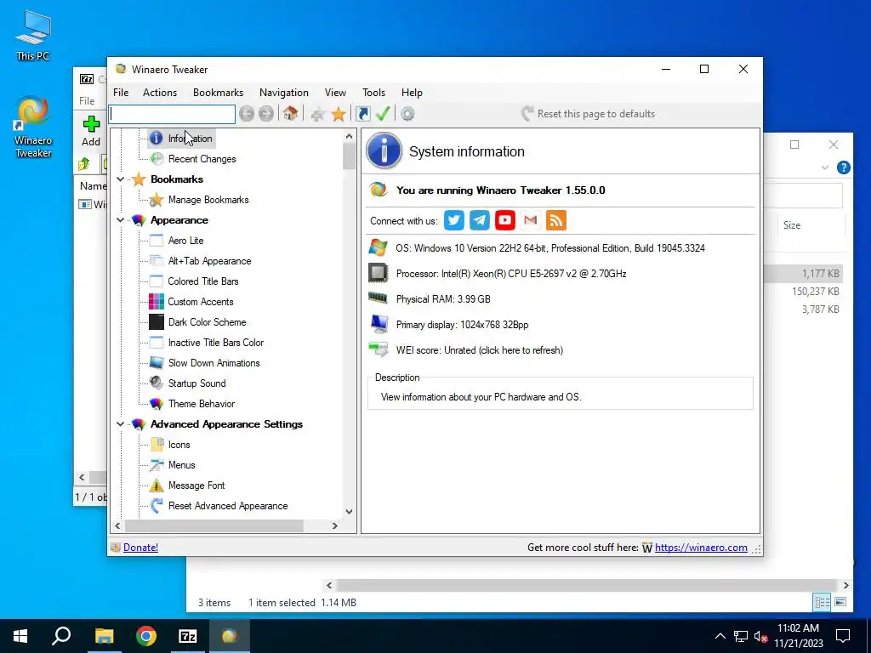The width and height of the screenshot is (871, 653).
Task: Switch Explorer to large icons view
Action: [840, 602]
